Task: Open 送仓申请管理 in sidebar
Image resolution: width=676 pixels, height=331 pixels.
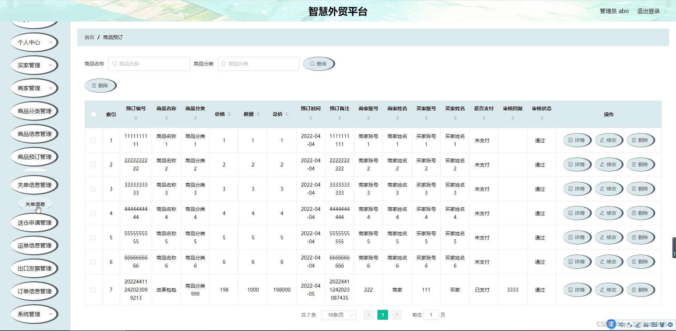Action: (34, 223)
